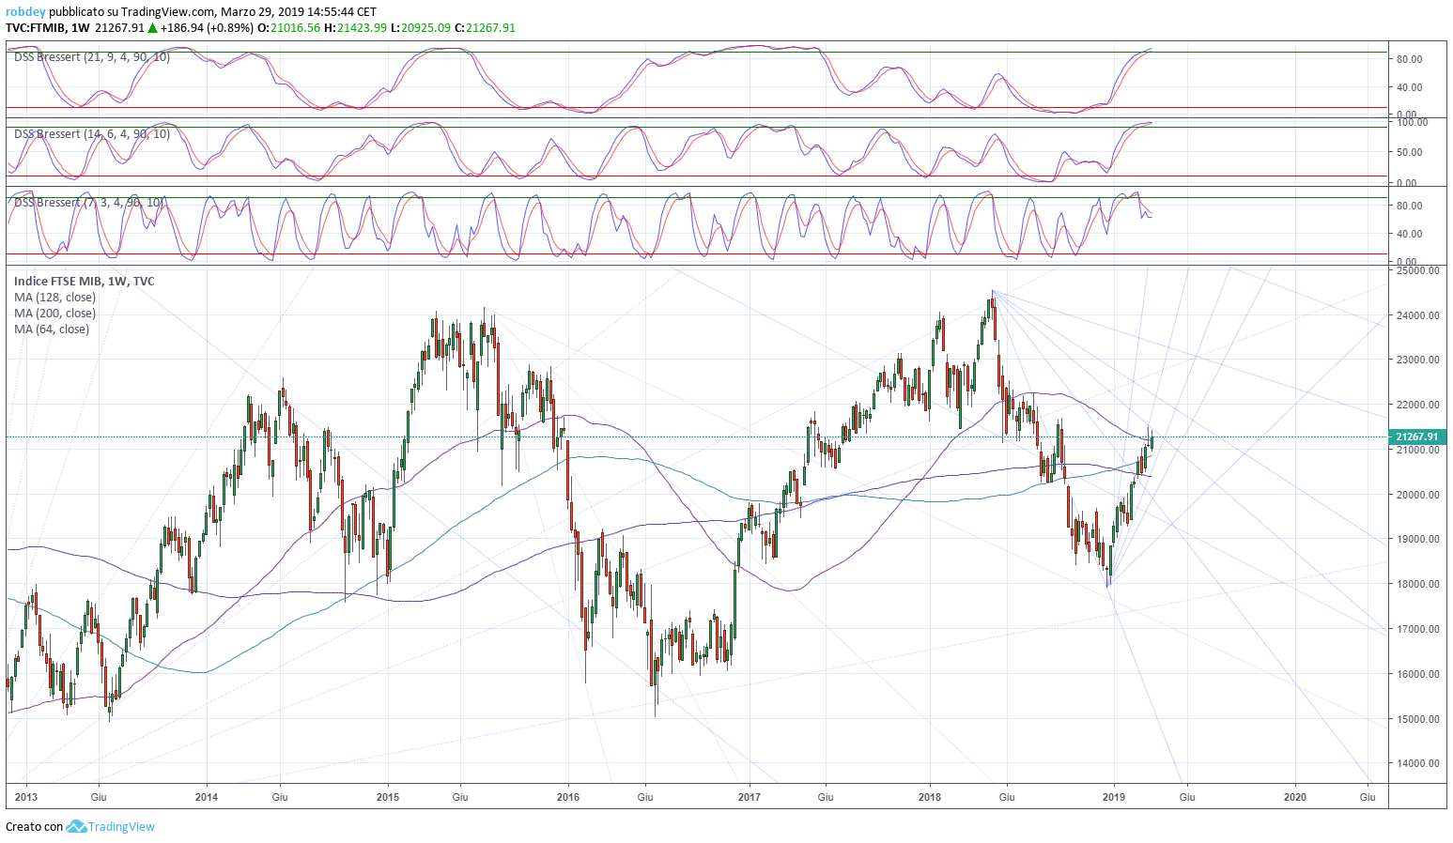Select the MA (128, close) legend
This screenshot has height=843, width=1453.
click(54, 298)
